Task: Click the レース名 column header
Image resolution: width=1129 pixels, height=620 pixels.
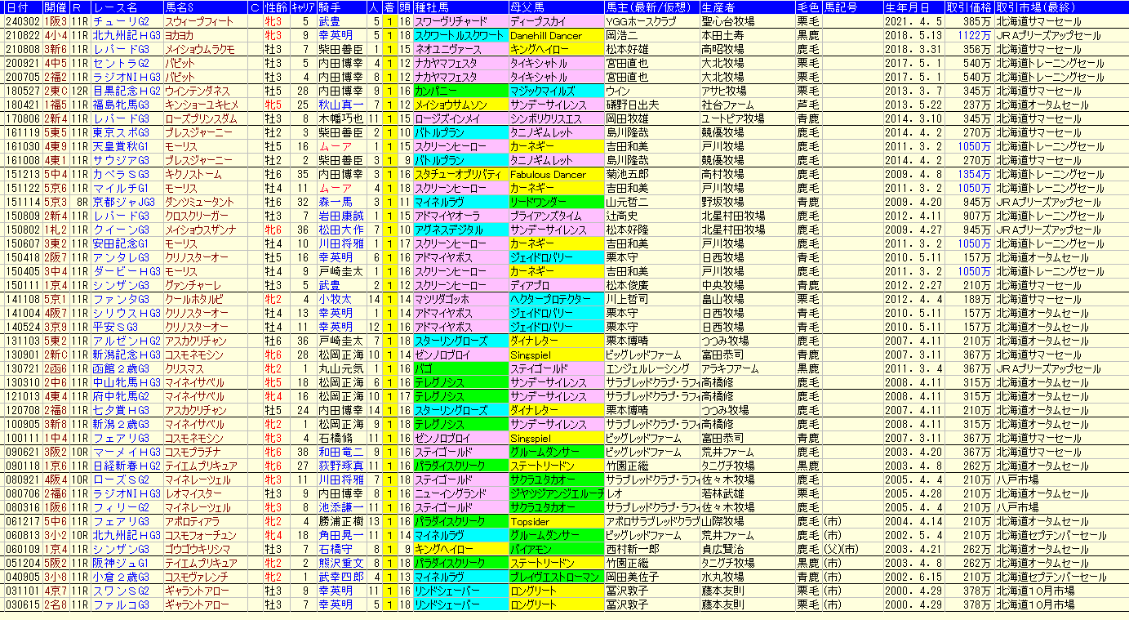Action: tap(115, 8)
